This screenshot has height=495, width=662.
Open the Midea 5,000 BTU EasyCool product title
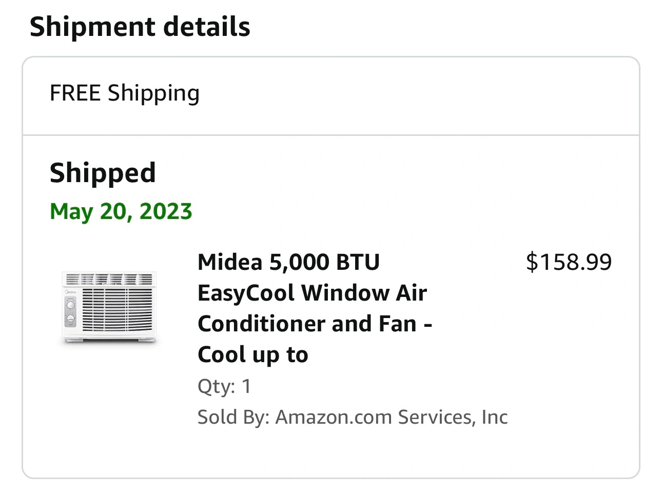[315, 308]
